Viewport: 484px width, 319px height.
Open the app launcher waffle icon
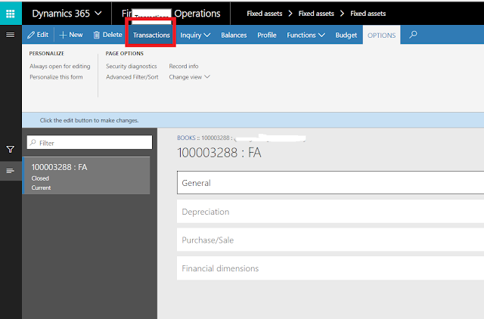11,14
